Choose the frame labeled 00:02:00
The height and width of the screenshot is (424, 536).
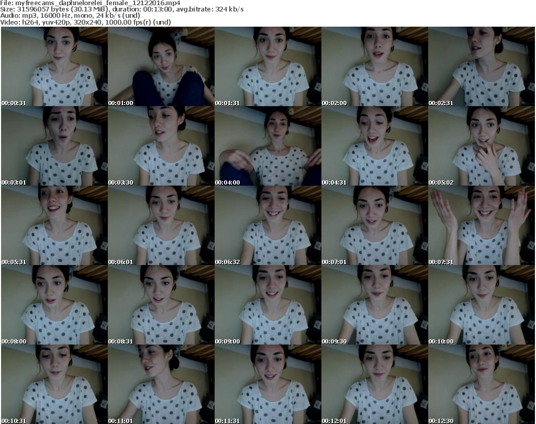coord(374,66)
